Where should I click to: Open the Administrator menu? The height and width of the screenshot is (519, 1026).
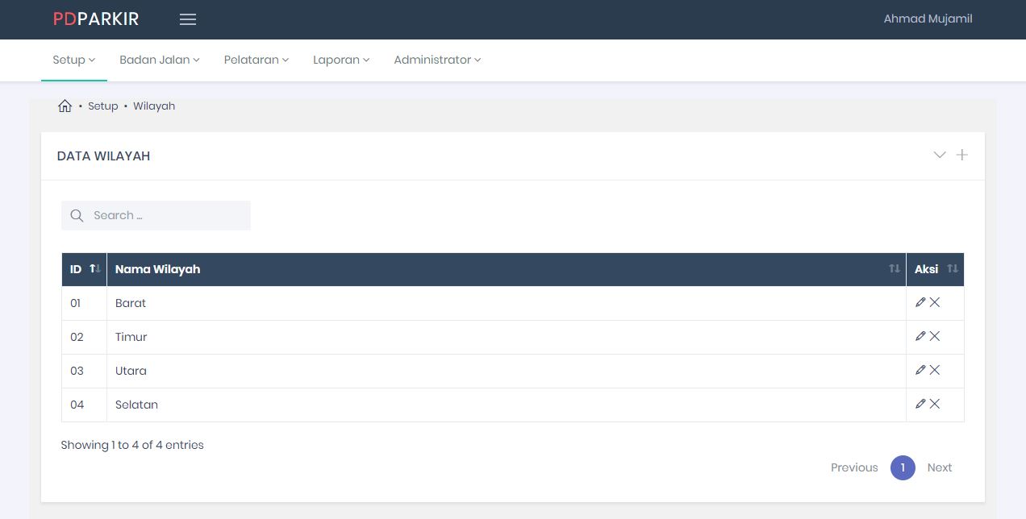tap(437, 60)
